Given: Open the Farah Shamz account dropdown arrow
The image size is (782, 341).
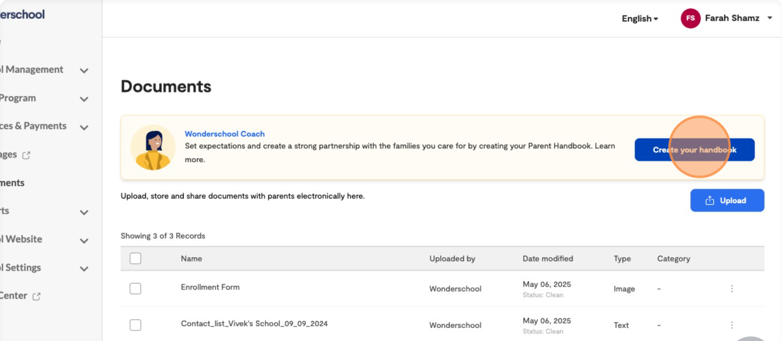Looking at the screenshot, I should coord(770,18).
